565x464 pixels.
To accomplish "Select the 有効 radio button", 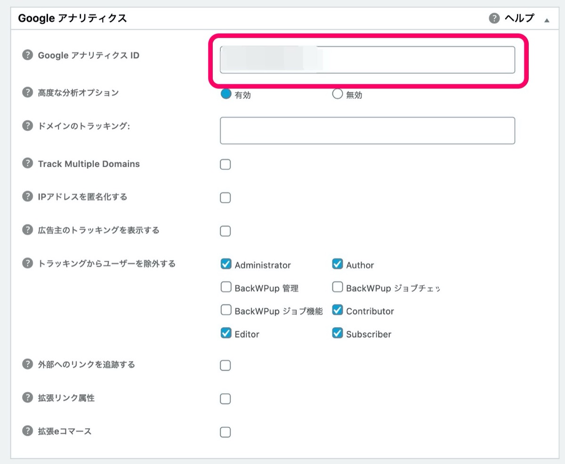I will tap(226, 94).
